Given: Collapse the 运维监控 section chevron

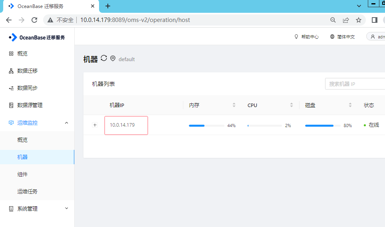Looking at the screenshot, I should pyautogui.click(x=66, y=123).
